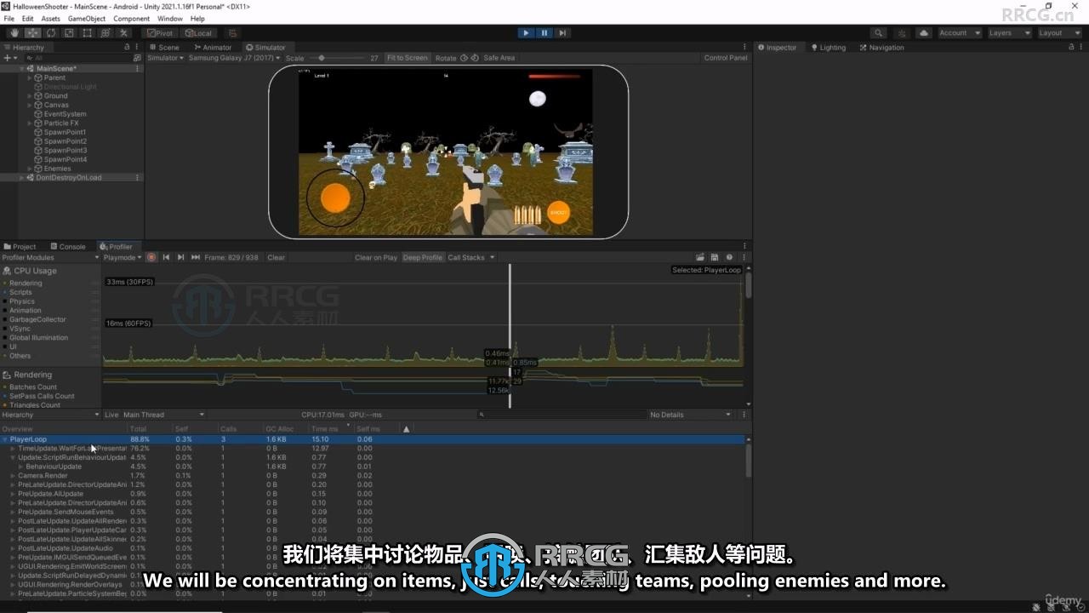The image size is (1089, 613).
Task: Toggle the Live profiler view
Action: click(111, 415)
